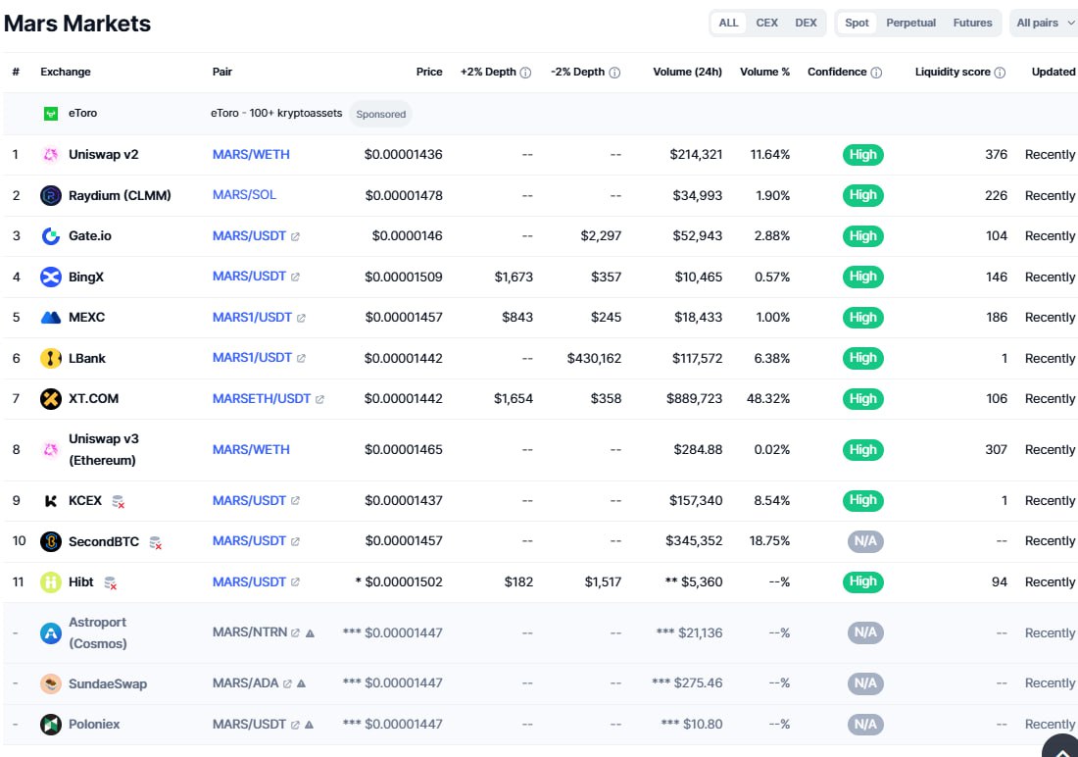This screenshot has height=757, width=1078.
Task: Sort by the Volume % column header
Action: pyautogui.click(x=764, y=72)
